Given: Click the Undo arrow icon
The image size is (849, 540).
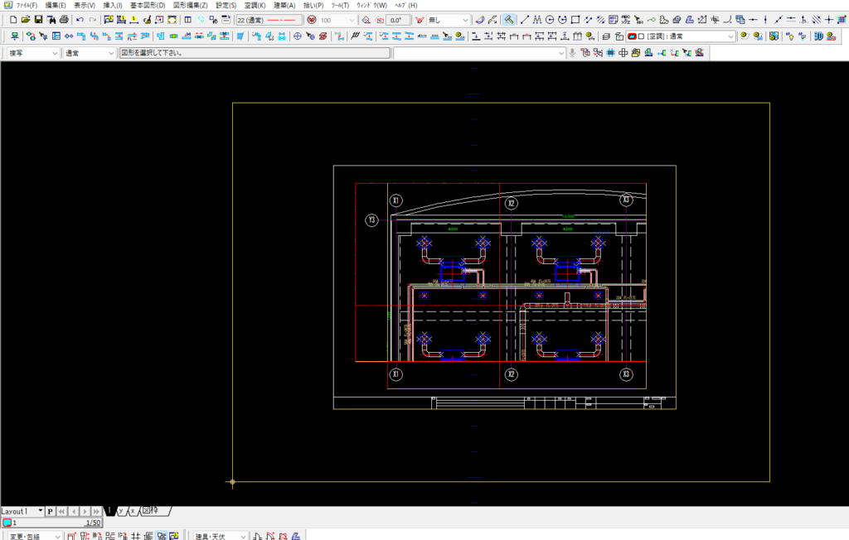Looking at the screenshot, I should coord(80,19).
